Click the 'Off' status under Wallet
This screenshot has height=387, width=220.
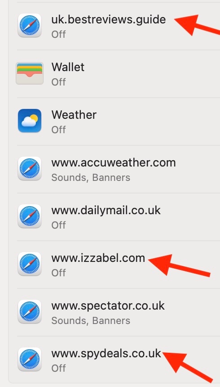click(x=58, y=82)
